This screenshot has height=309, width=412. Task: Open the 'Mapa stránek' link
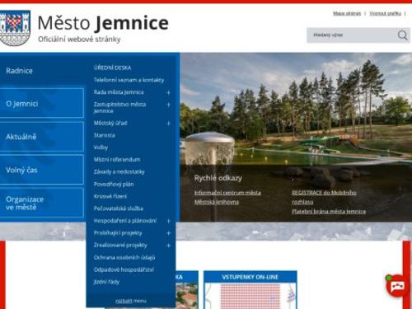[347, 13]
